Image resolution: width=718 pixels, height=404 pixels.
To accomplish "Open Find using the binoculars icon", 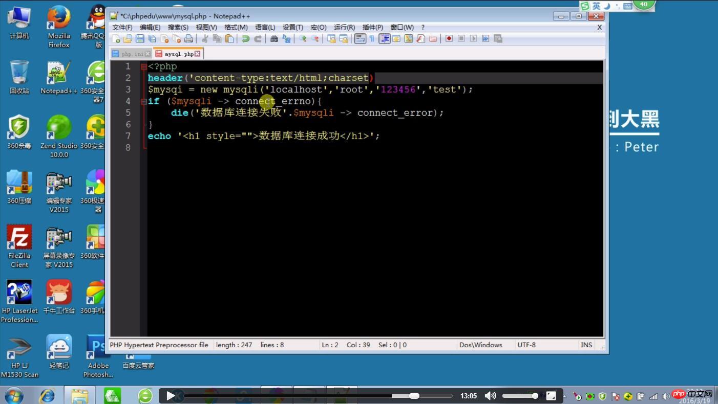I will (274, 38).
